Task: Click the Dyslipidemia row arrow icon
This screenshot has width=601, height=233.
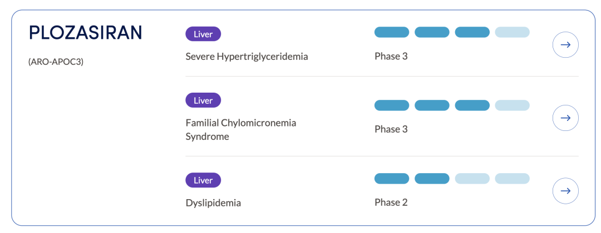Action: pyautogui.click(x=565, y=191)
